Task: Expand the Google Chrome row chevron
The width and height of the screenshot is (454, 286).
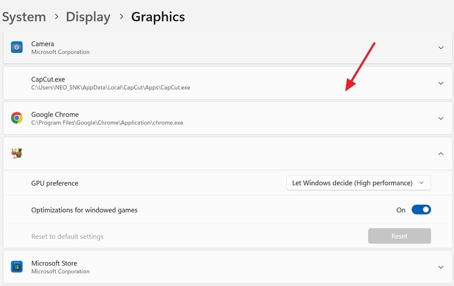Action: point(441,118)
